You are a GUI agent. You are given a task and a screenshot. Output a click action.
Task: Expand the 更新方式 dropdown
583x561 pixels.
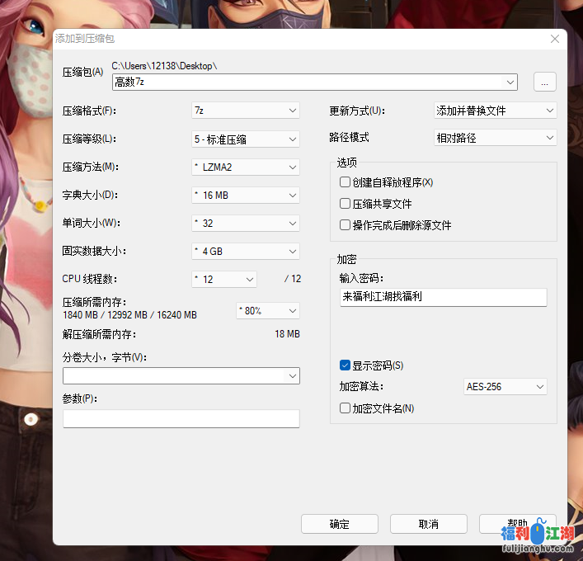(495, 111)
